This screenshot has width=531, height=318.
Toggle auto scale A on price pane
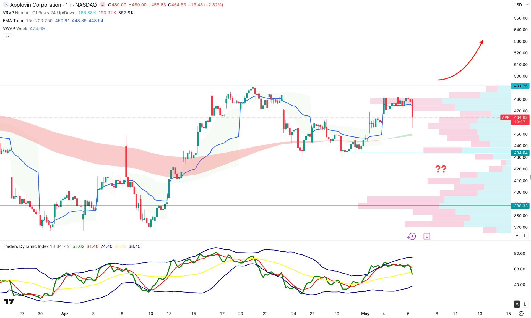point(517,236)
